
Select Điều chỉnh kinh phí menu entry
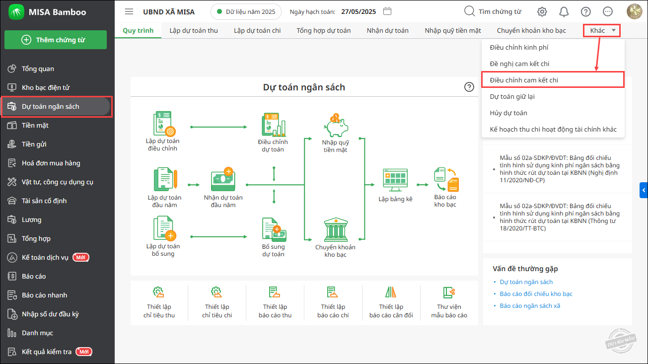point(553,47)
